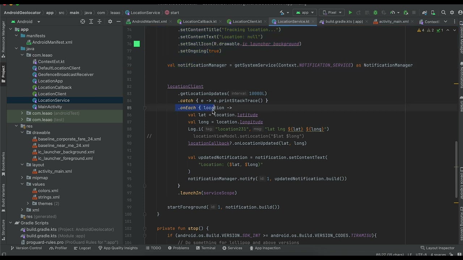Open Search Everywhere magnifier icon
The image size is (463, 260).
point(444,13)
